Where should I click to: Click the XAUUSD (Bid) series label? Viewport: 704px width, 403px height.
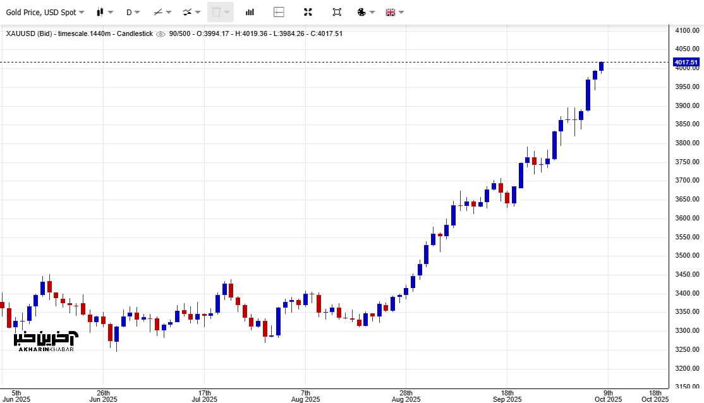(x=30, y=33)
